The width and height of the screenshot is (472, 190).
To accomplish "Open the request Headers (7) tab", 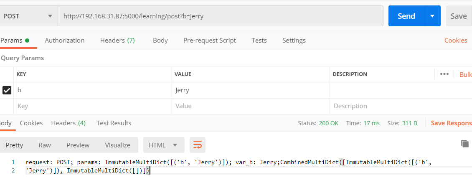I will click(117, 41).
